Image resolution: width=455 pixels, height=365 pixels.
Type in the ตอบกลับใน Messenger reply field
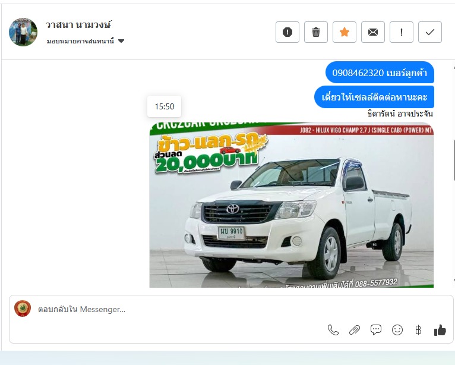pos(178,309)
